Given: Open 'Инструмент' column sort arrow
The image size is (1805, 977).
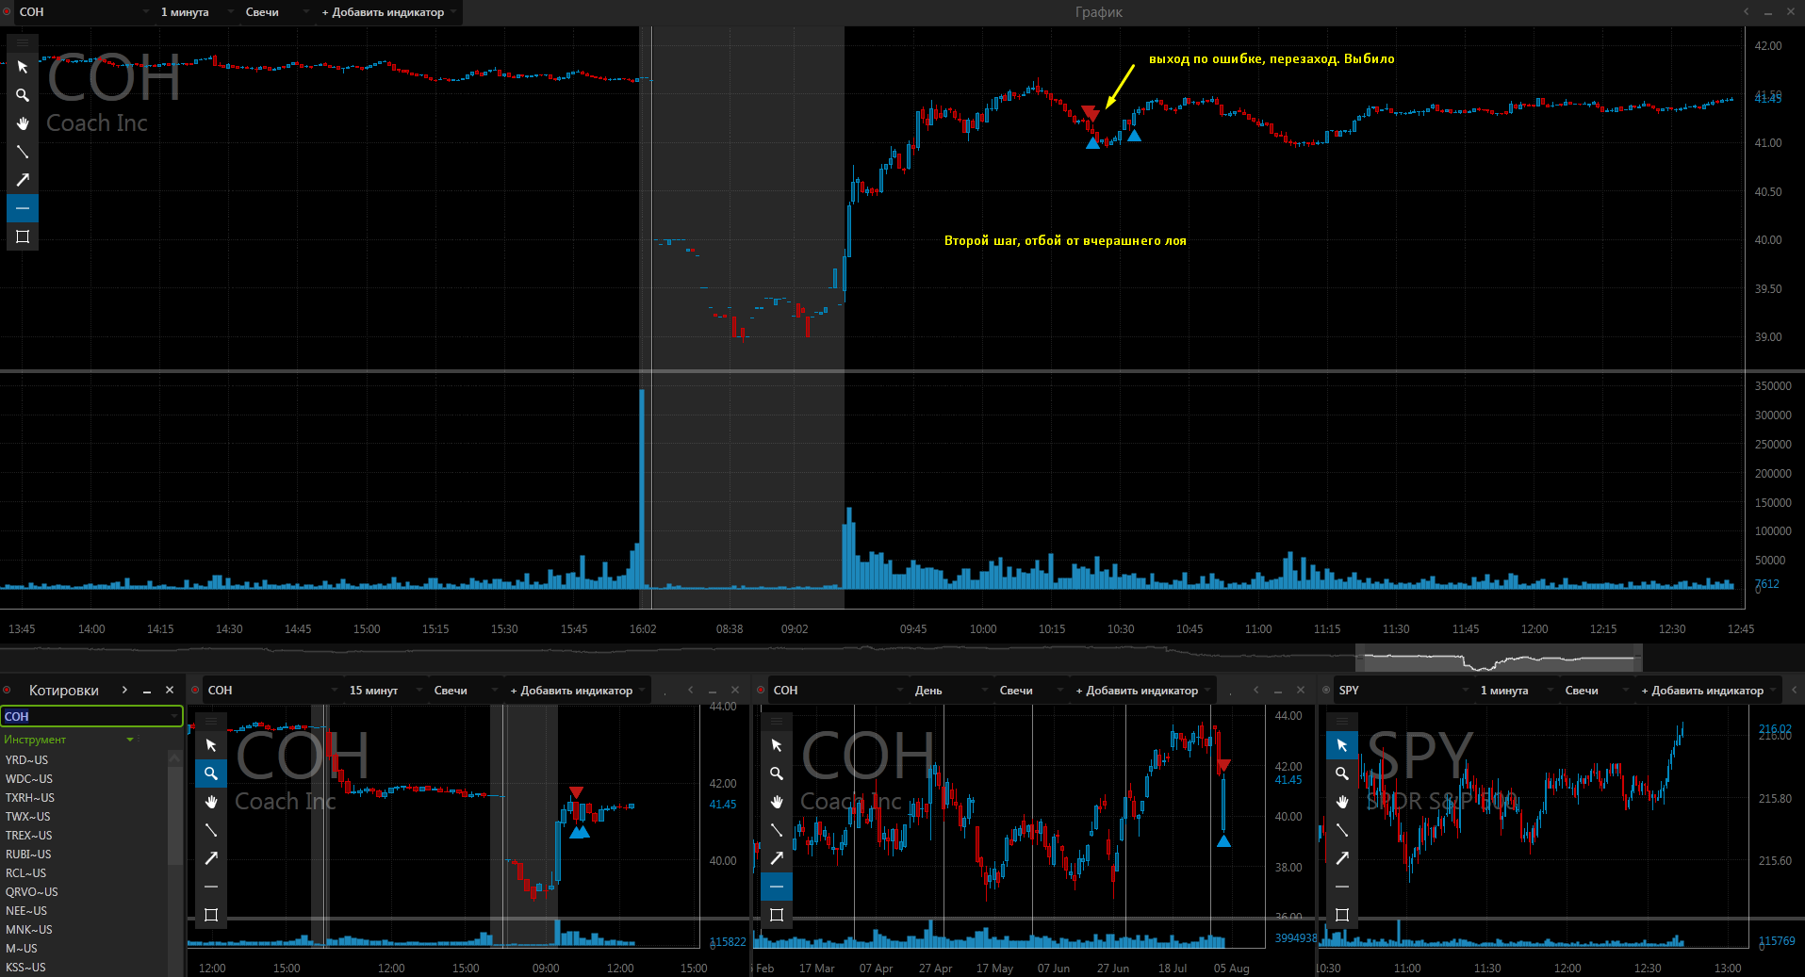Looking at the screenshot, I should tap(130, 740).
